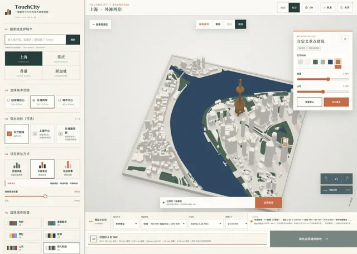
Task: Click the first tag under 自定义重点建筑 title
Action: pyautogui.click(x=302, y=48)
